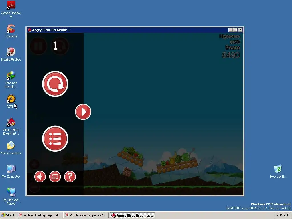Image resolution: width=292 pixels, height=219 pixels.
Task: Click the Highscore label text
Action: click(230, 36)
